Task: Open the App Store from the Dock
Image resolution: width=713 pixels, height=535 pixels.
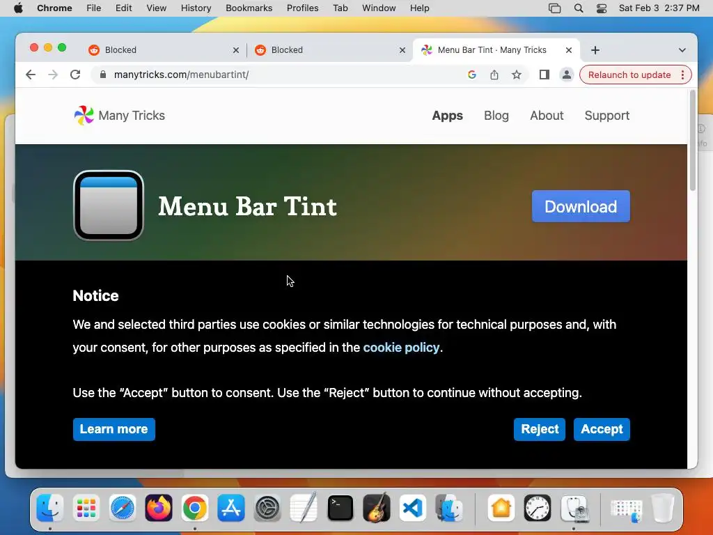Action: point(231,508)
